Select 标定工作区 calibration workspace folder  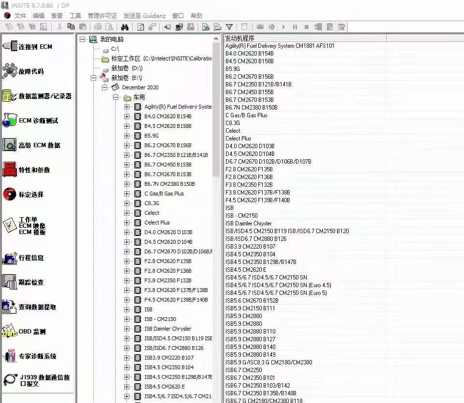[161, 58]
